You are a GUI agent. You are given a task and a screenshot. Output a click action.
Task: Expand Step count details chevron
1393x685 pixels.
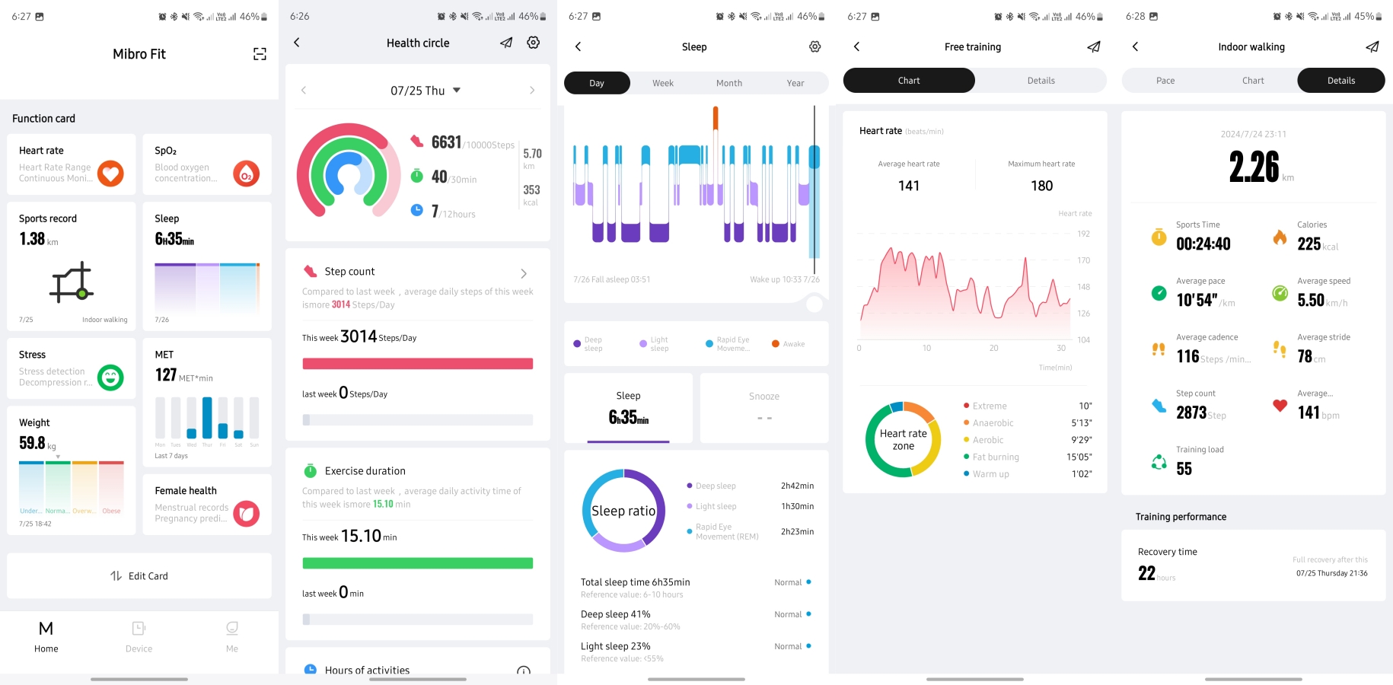[x=524, y=273]
